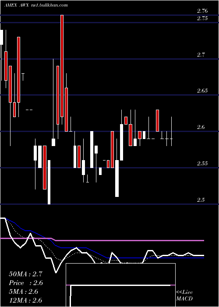Click the AMEX AWX ns1.bullkhan.com header text
The height and width of the screenshot is (307, 219).
click(x=36, y=5)
